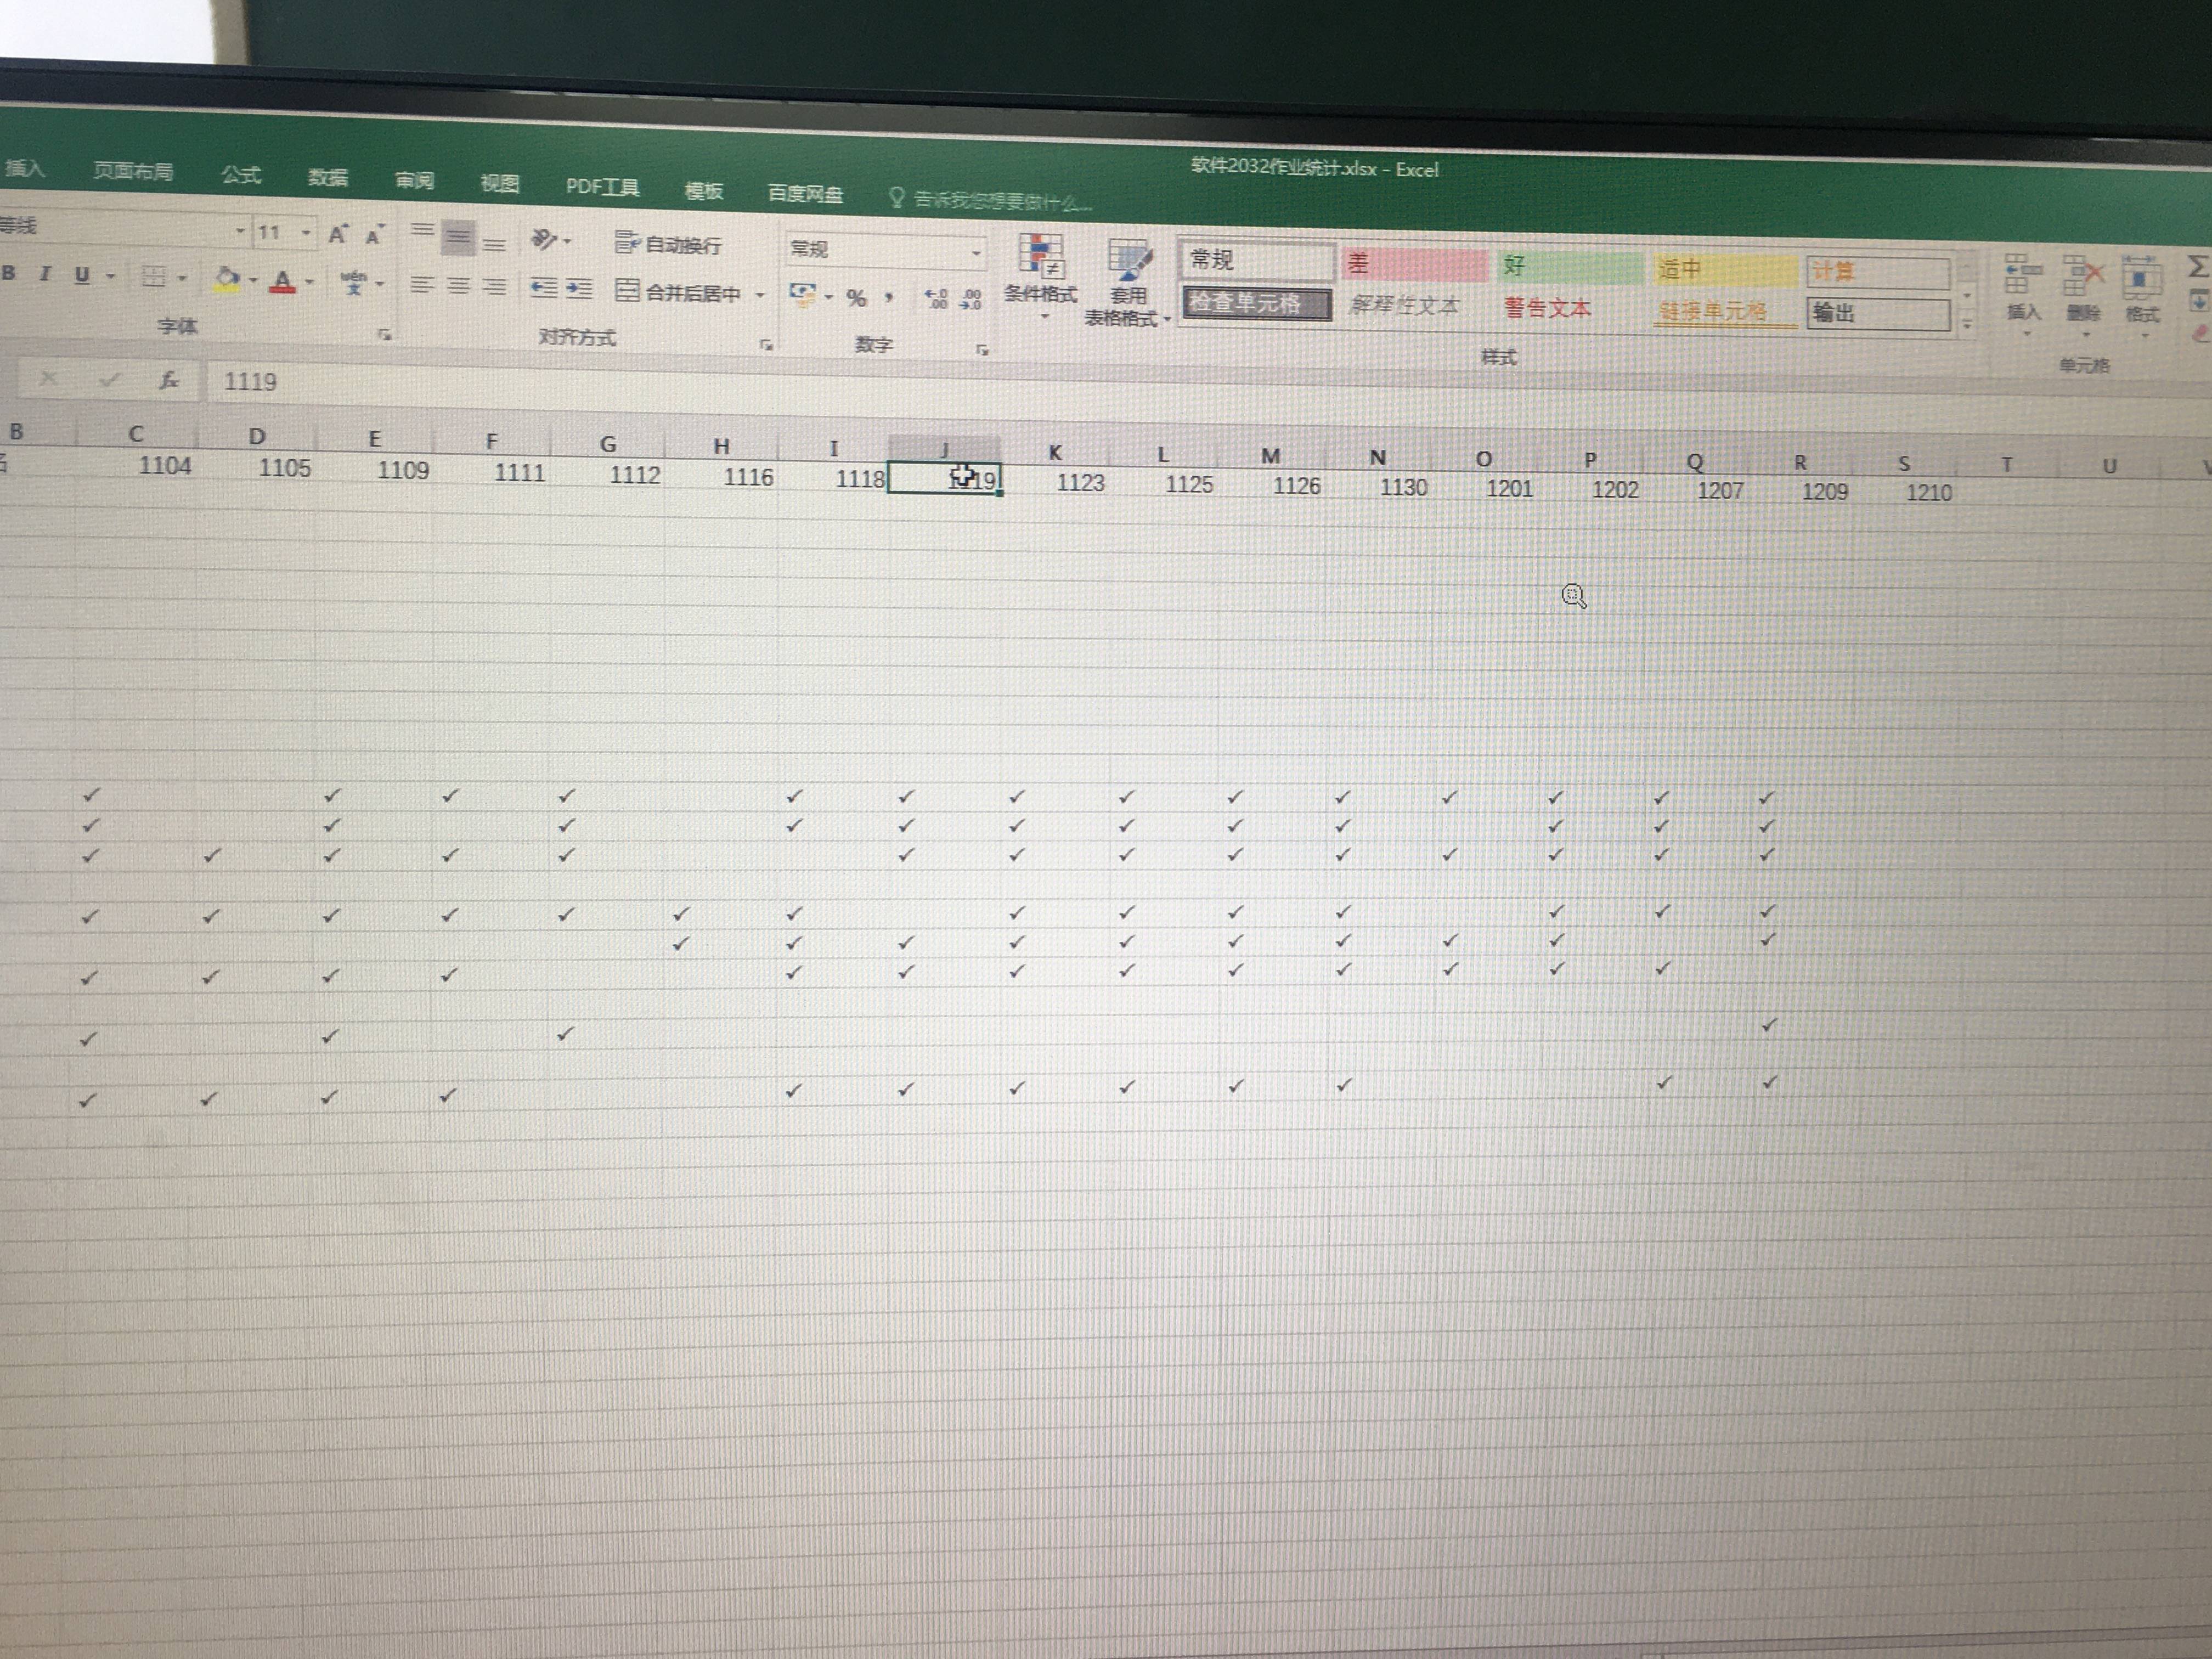The width and height of the screenshot is (2212, 1659).
Task: Click the text Orientation icon
Action: coord(545,239)
